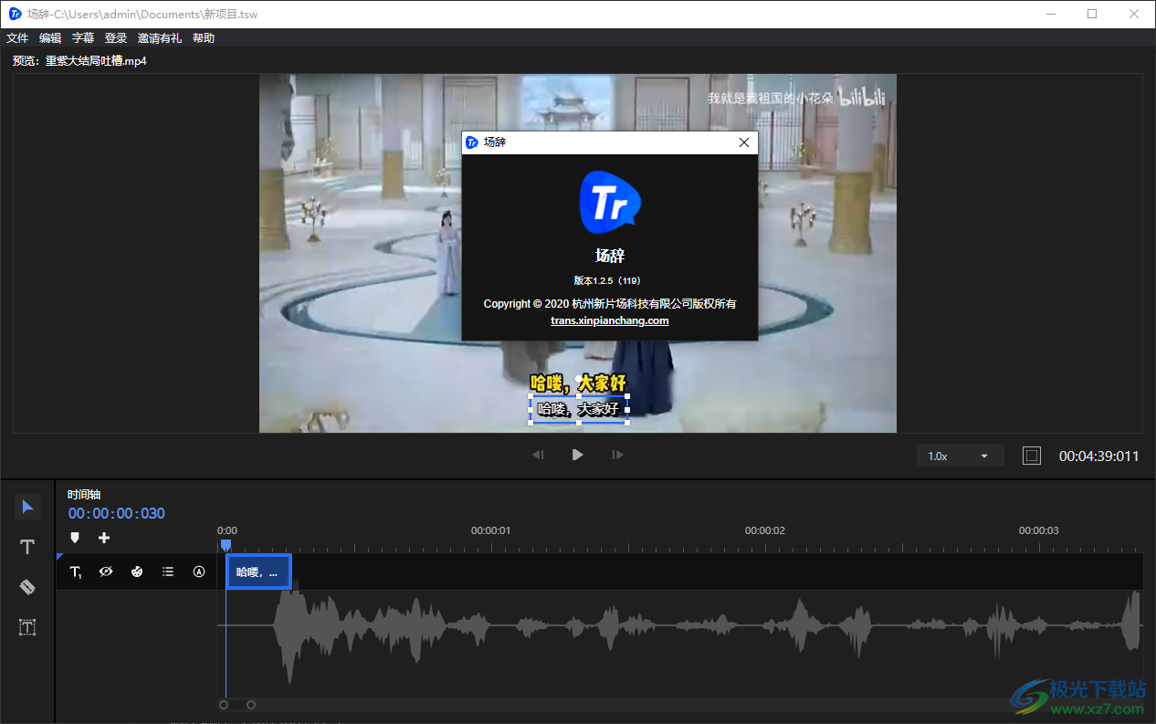Click the yellow 哈喽，大家好 caption in the video
Image resolution: width=1156 pixels, height=724 pixels.
tap(579, 383)
